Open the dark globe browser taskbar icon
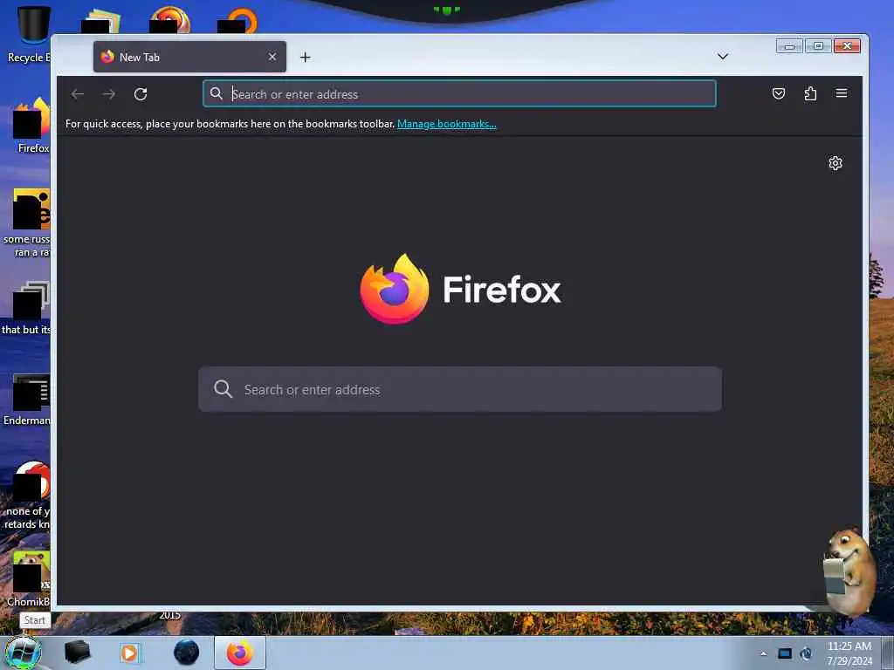Image resolution: width=894 pixels, height=670 pixels. tap(187, 653)
